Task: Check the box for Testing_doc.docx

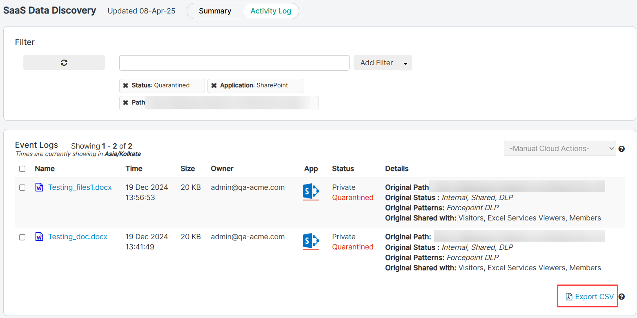Action: tap(22, 237)
